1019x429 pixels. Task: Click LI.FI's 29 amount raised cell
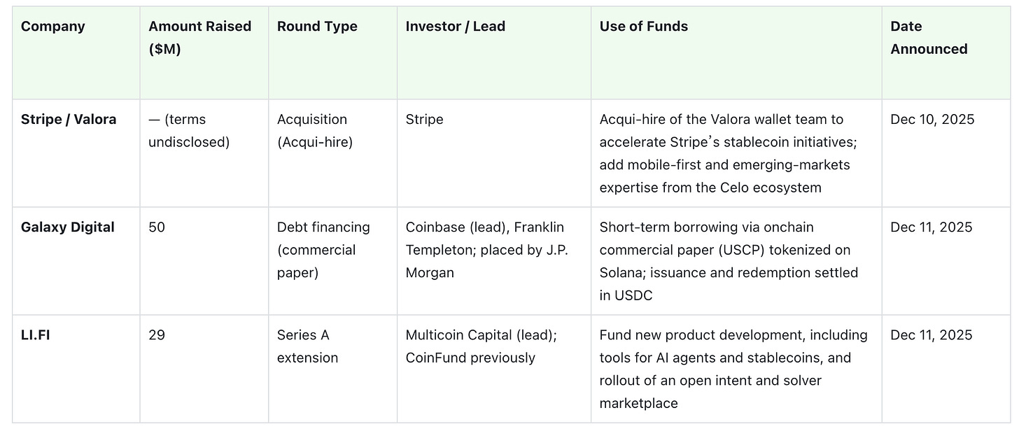(x=157, y=335)
